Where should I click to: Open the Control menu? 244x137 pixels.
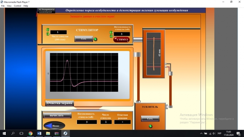coord(18,6)
